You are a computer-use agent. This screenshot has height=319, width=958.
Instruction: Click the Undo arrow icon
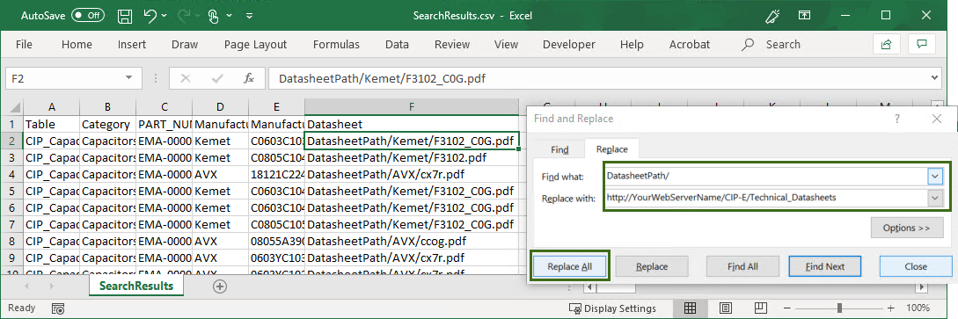click(x=151, y=16)
